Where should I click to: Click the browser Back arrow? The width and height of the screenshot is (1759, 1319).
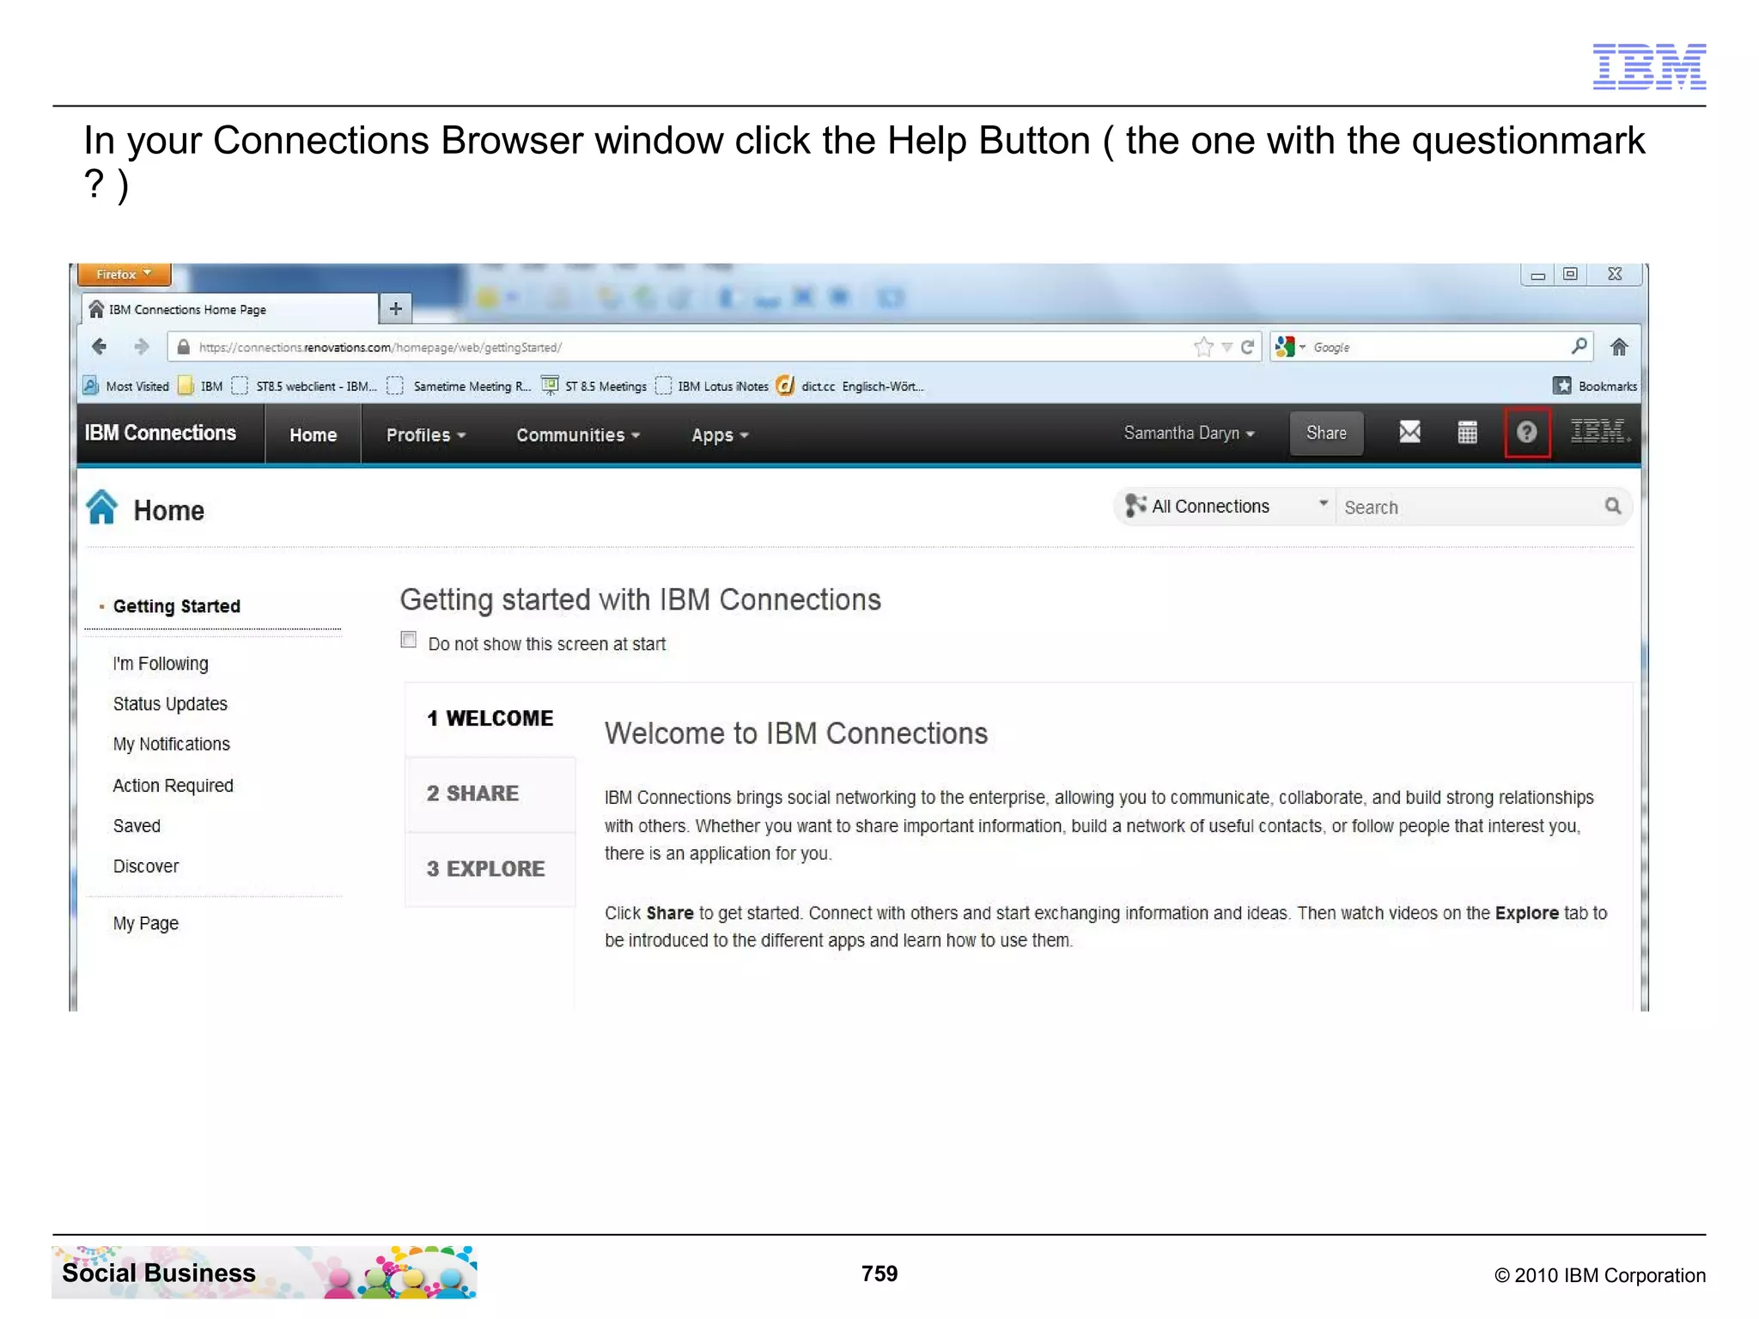click(100, 347)
